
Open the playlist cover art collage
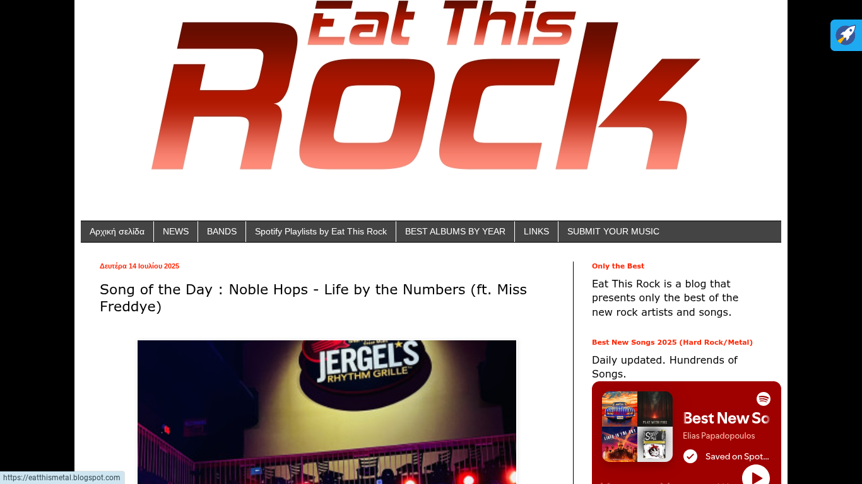(x=637, y=427)
